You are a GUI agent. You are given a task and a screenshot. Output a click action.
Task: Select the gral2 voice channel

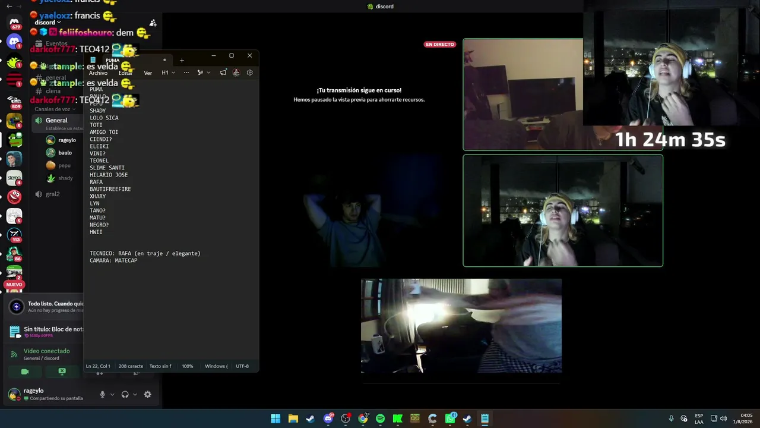tap(53, 194)
